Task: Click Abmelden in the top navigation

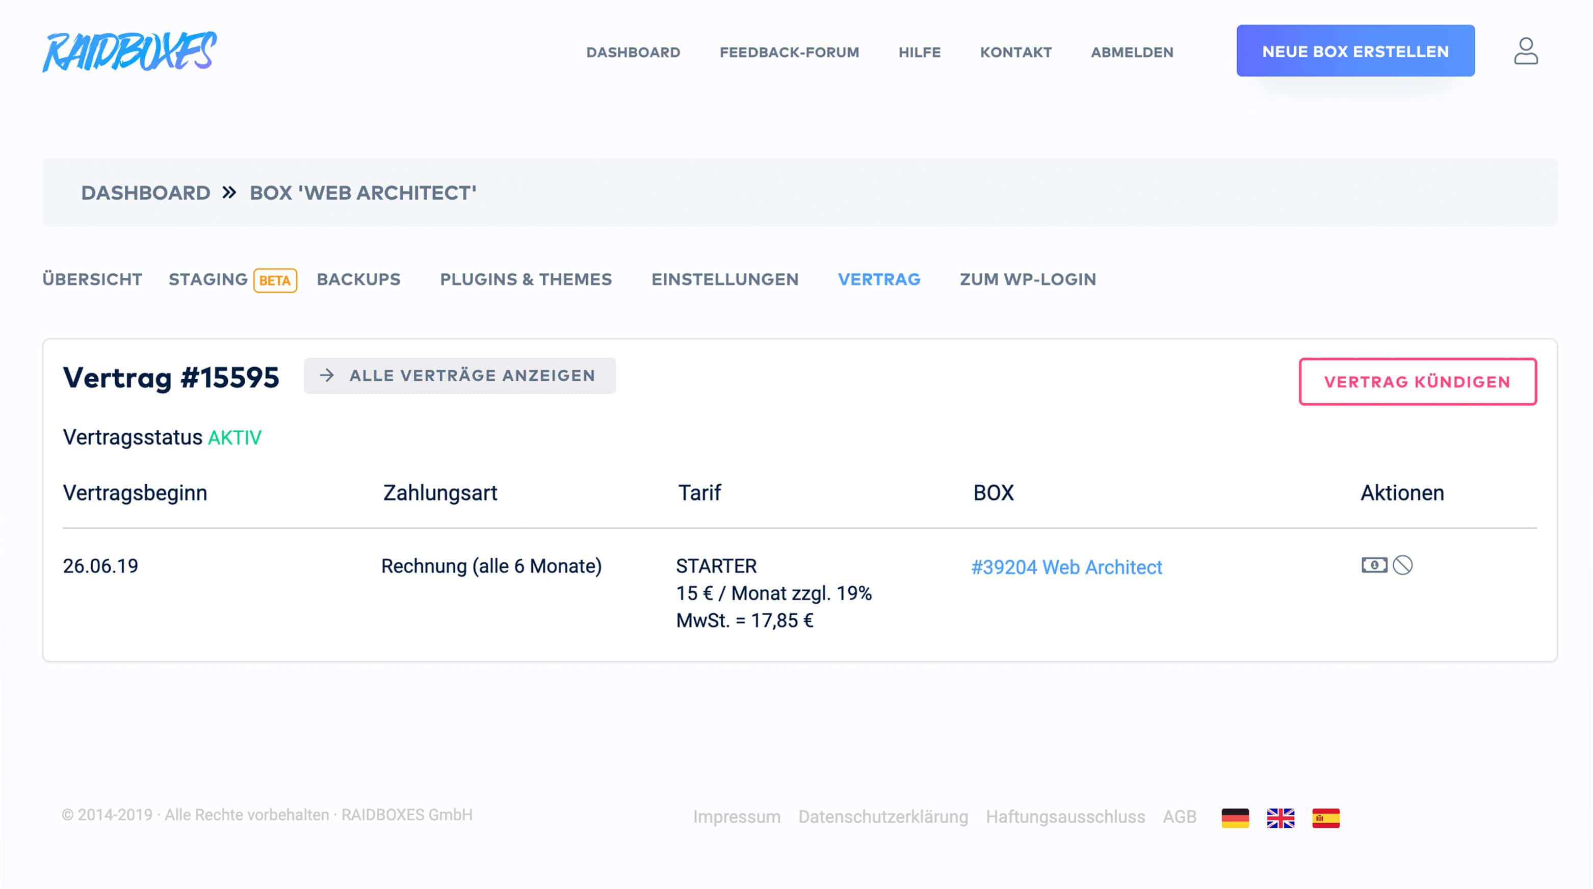Action: 1132,53
